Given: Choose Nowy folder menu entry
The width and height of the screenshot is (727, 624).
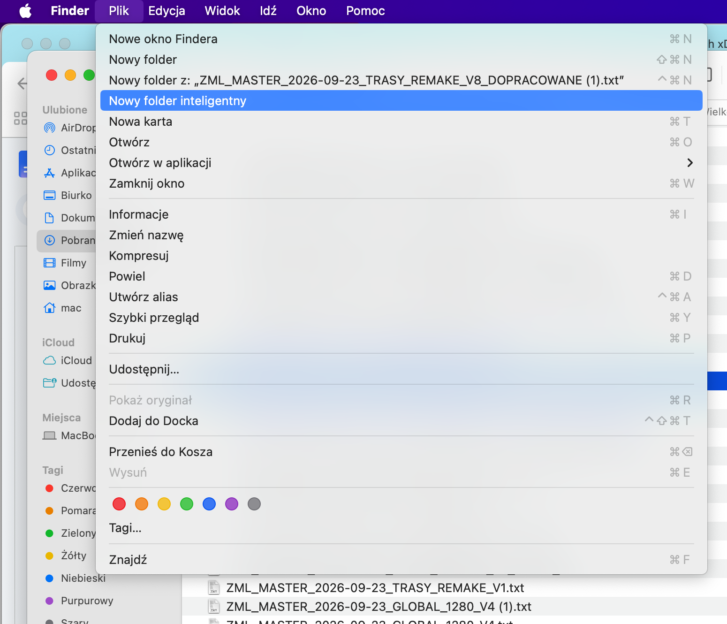Looking at the screenshot, I should (401, 60).
